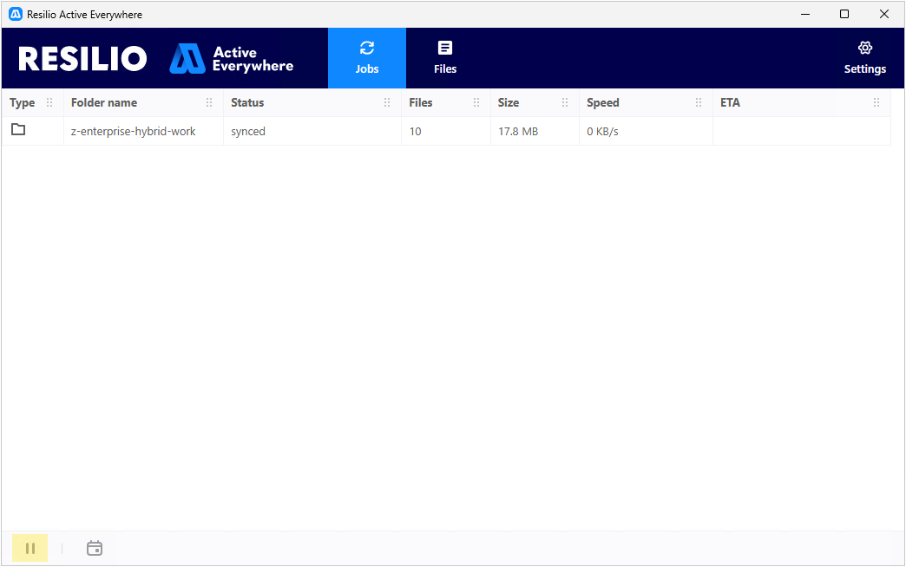Sort by Folder name column header
This screenshot has width=906, height=567.
(104, 103)
